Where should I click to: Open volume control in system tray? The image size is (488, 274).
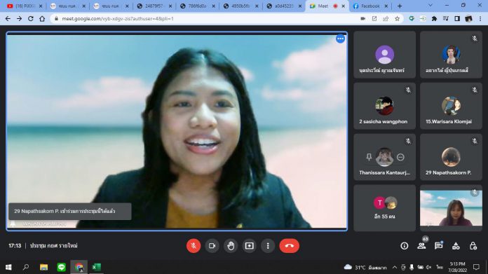point(429,267)
